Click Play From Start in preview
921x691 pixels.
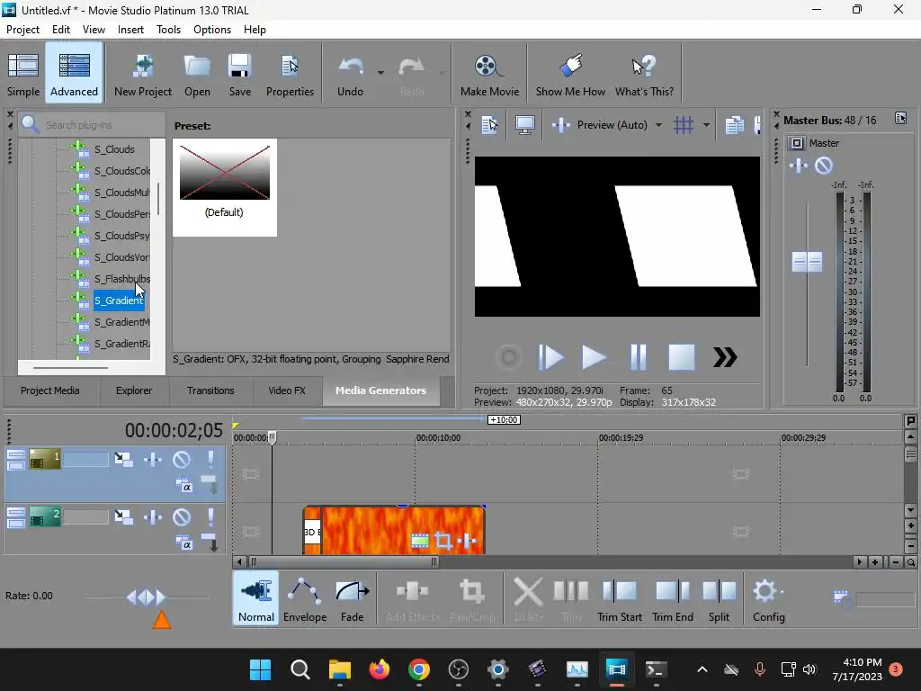coord(551,357)
